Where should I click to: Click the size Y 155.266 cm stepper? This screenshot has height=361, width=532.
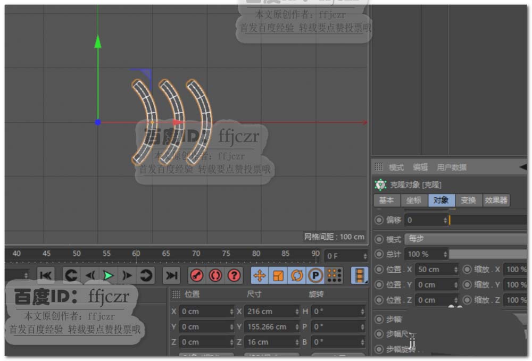point(297,327)
